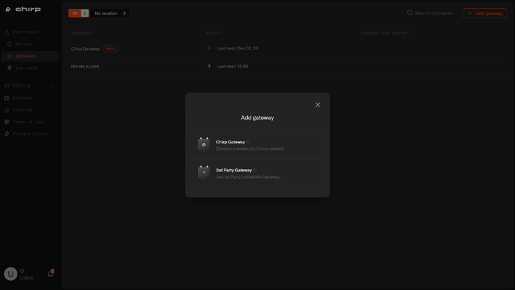Open Explorer in the sidebar
Viewport: 515px width, 290px height.
[x=23, y=98]
